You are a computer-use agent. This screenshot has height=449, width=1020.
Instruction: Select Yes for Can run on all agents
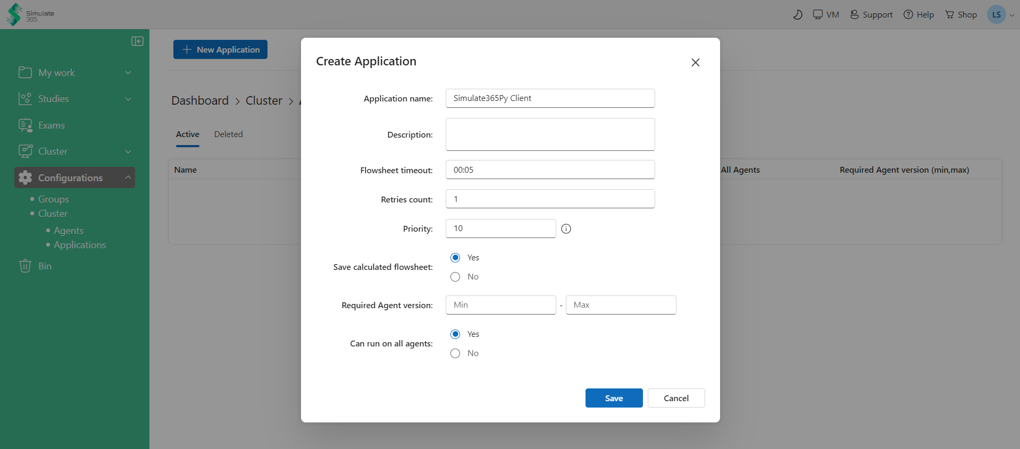455,334
